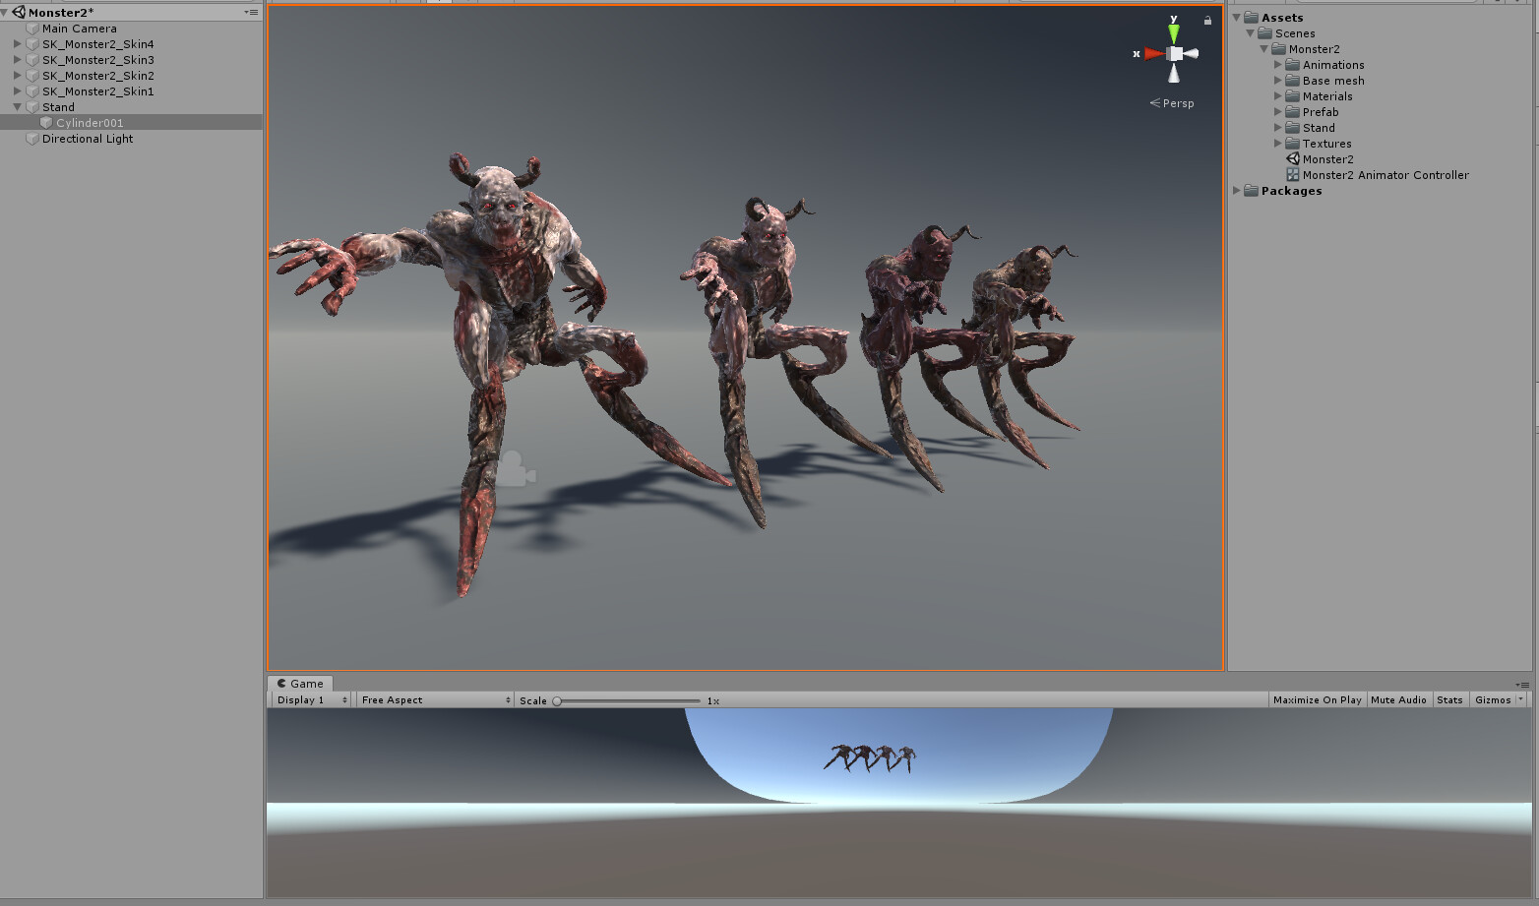The image size is (1539, 906).
Task: Toggle Mute Audio in the Game view
Action: [x=1398, y=699]
